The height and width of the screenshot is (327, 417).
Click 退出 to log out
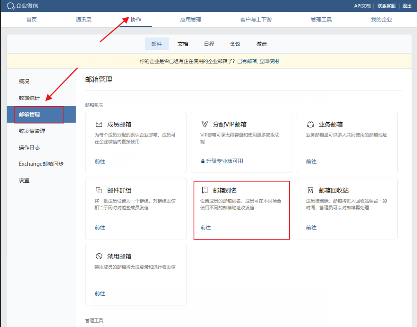(407, 6)
